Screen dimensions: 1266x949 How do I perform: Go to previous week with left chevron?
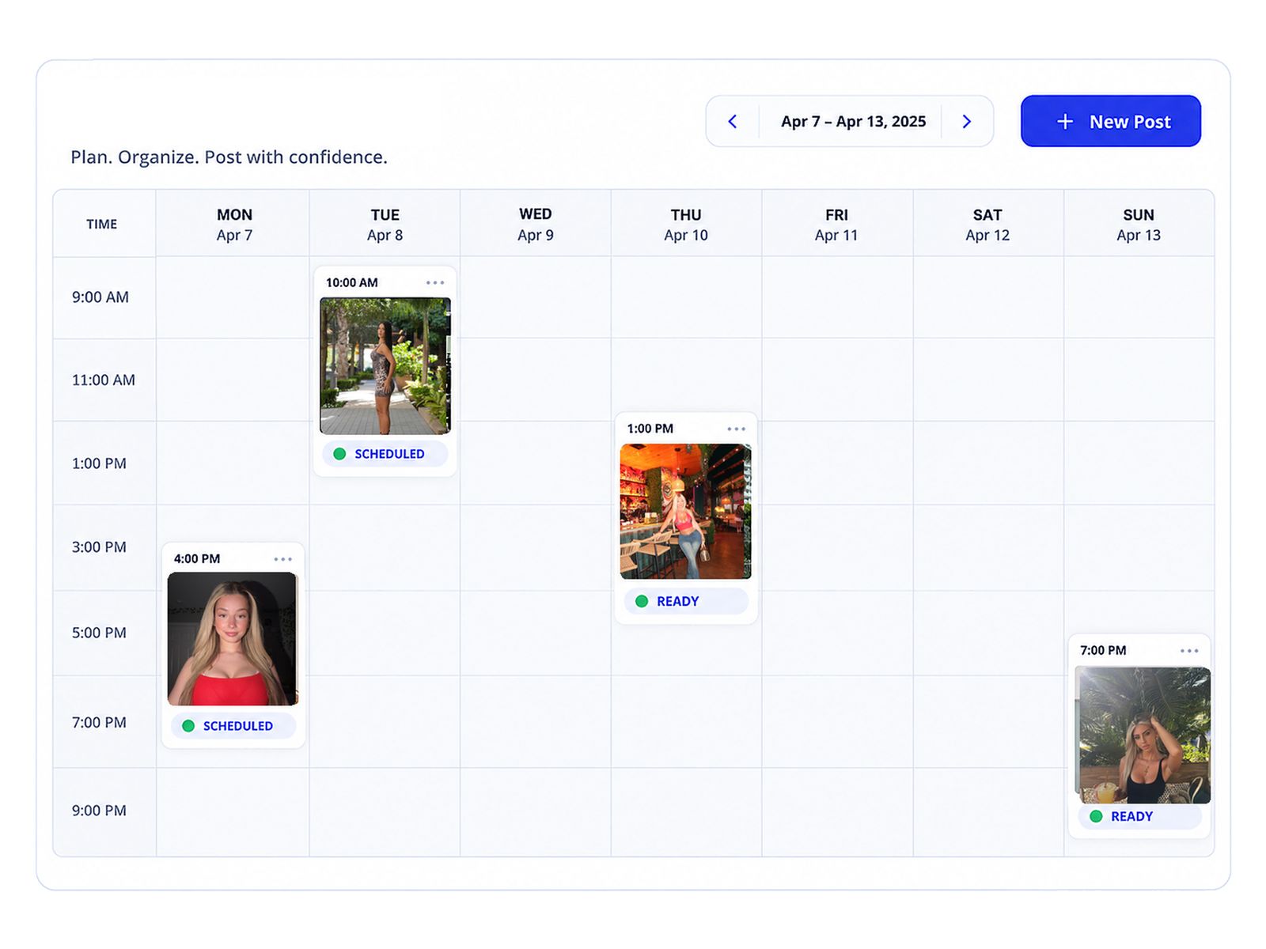[733, 122]
